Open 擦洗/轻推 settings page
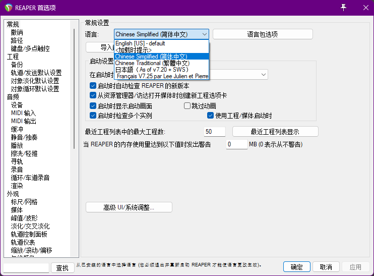Image resolution: width=374 pixels, height=276 pixels. [24, 153]
